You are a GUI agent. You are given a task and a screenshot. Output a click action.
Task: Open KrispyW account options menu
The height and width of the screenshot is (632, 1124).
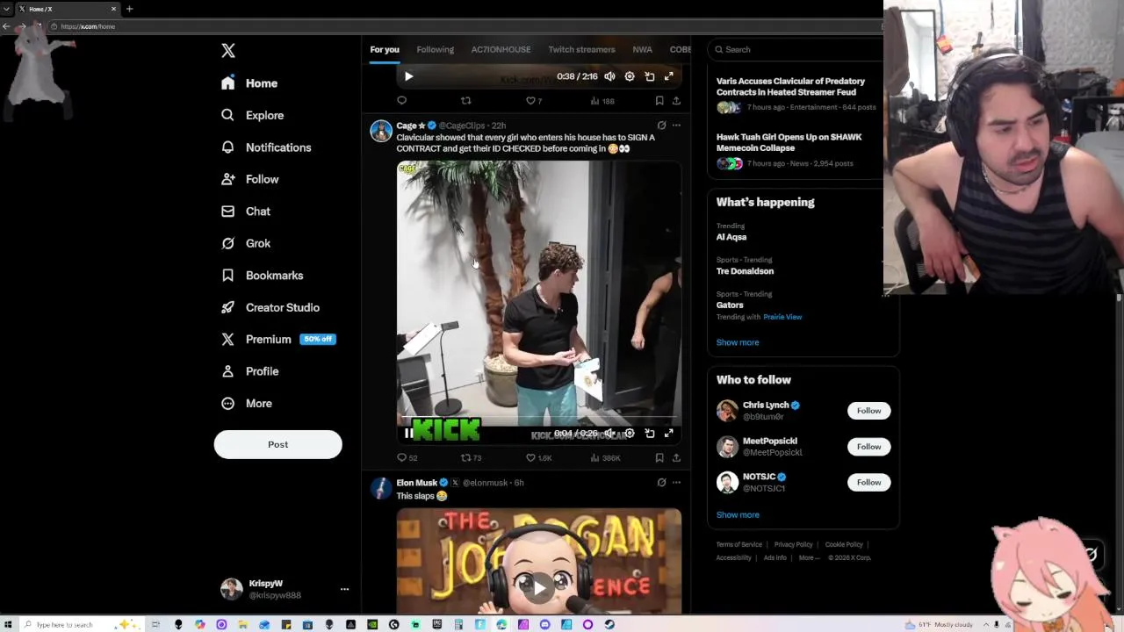344,589
